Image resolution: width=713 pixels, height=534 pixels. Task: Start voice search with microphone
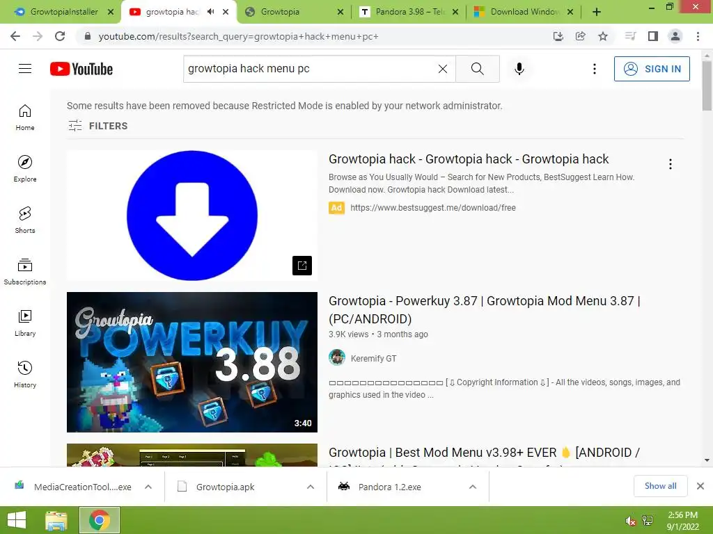pyautogui.click(x=519, y=69)
